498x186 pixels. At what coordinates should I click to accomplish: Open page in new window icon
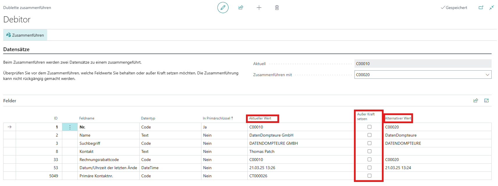tap(481, 8)
